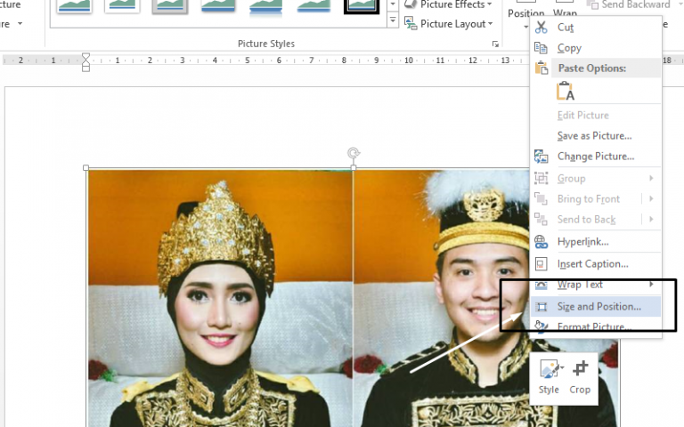Viewport: 684px width, 427px height.
Task: Expand the Picture Styles gallery More arrow
Action: coord(393,20)
